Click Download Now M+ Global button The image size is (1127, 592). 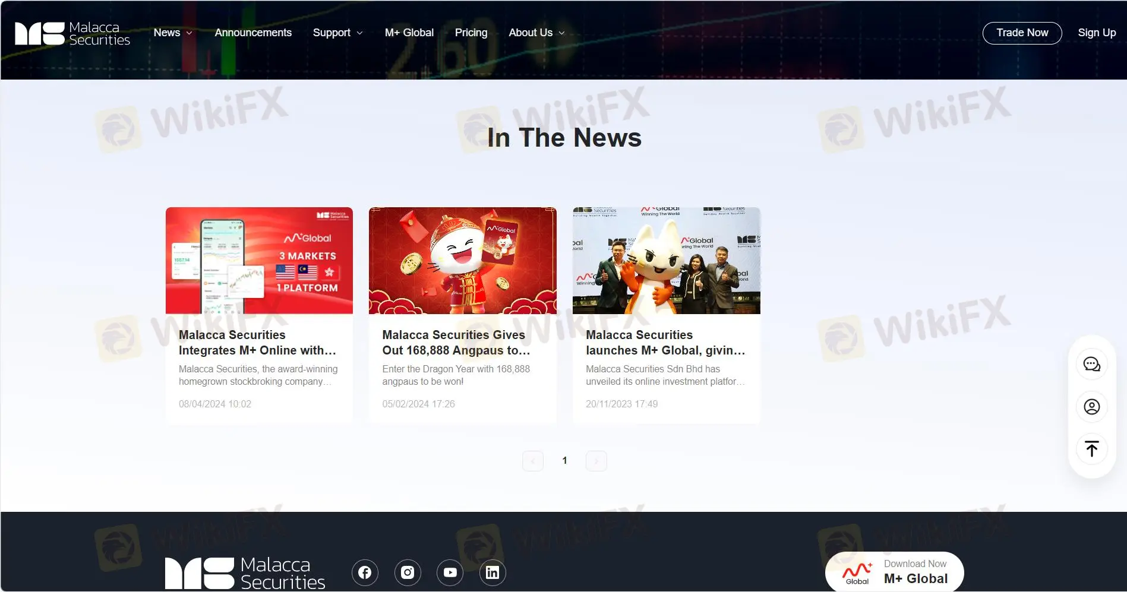click(895, 572)
